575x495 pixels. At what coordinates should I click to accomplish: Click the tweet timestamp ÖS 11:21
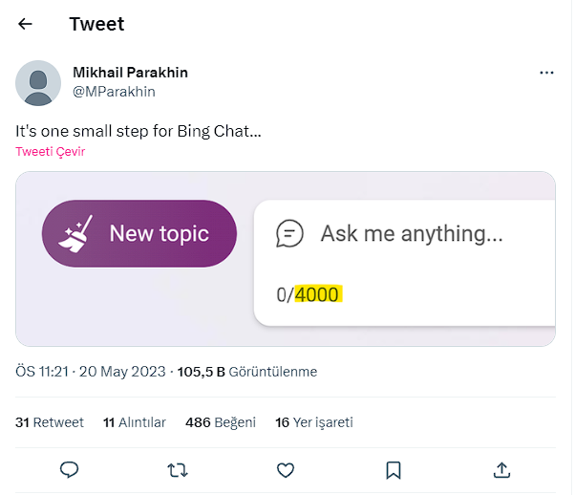pyautogui.click(x=90, y=372)
